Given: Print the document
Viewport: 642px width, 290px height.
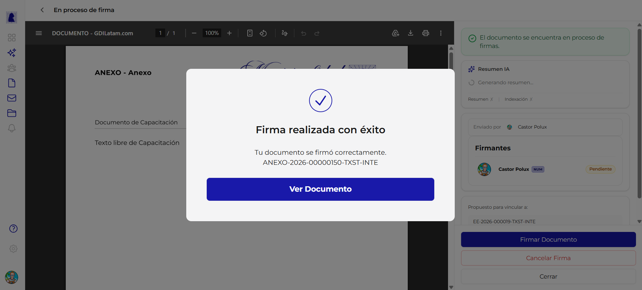Looking at the screenshot, I should click(426, 33).
